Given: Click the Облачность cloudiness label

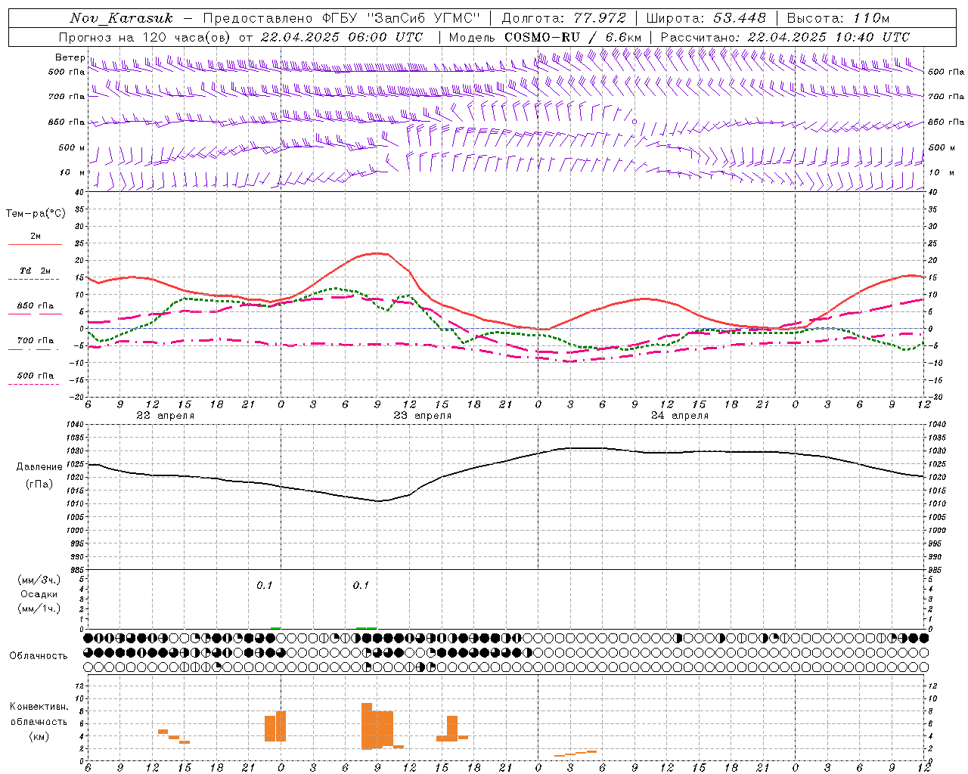Looking at the screenshot, I should (39, 656).
